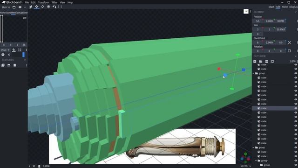This screenshot has height=168, width=298.
Task: Click the list-view icon in the Outliner toolbar
Action: tap(267, 62)
